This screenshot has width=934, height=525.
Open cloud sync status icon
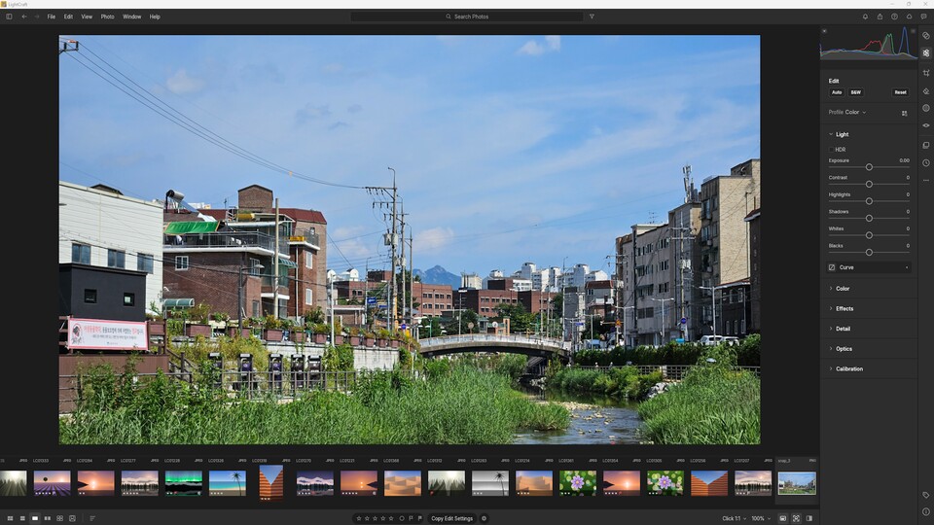click(x=909, y=17)
